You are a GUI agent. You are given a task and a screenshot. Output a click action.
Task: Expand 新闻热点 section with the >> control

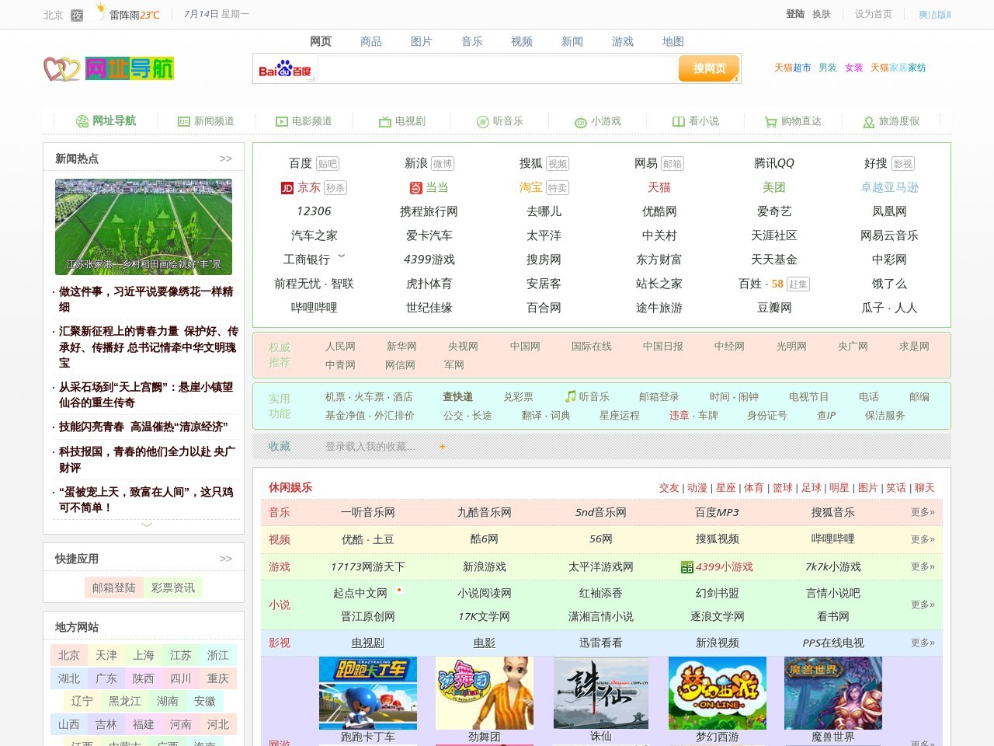226,158
